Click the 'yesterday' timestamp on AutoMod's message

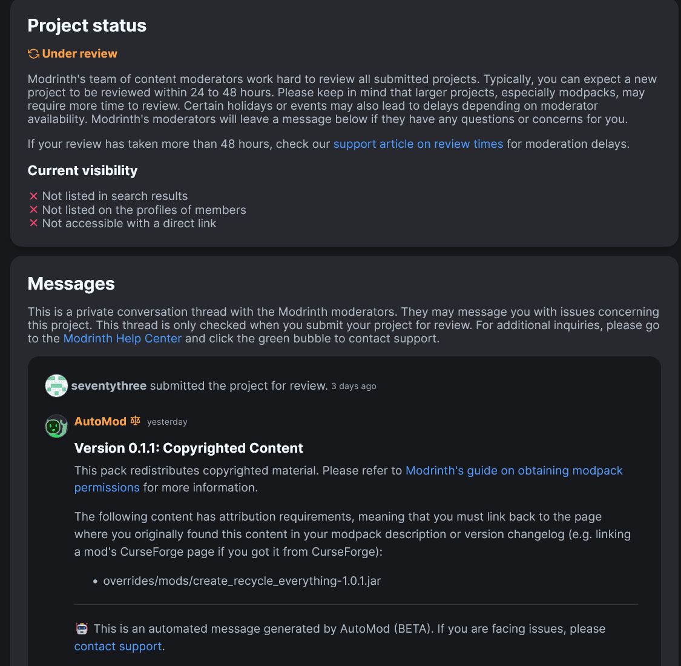tap(167, 422)
